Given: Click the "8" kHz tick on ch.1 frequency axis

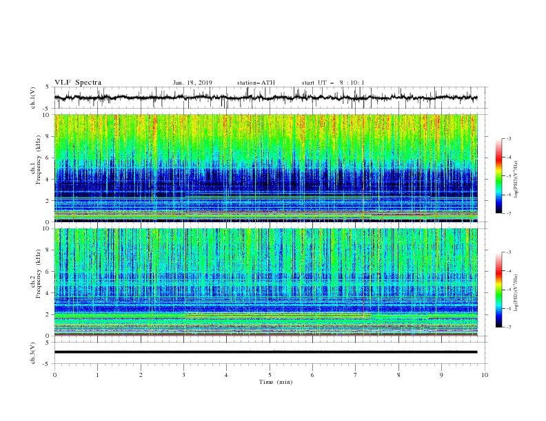Looking at the screenshot, I should tap(48, 136).
